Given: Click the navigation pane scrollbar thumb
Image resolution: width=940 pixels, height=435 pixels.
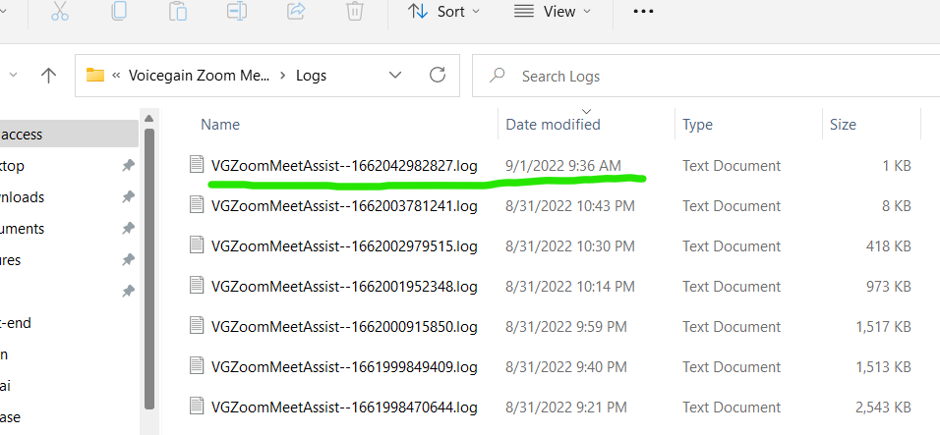Looking at the screenshot, I should (148, 268).
